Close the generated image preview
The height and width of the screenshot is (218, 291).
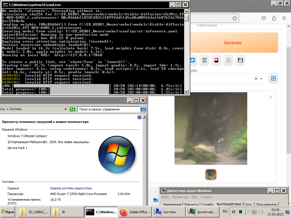click(x=271, y=97)
